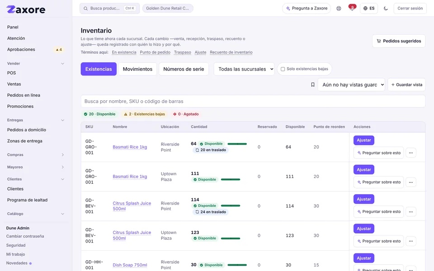Click the 2 Existencias bajas warning chip
Screen dimensions: 434x271
[x=144, y=114]
